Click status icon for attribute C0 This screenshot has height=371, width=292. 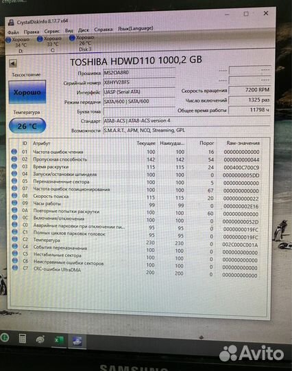[x=14, y=225]
